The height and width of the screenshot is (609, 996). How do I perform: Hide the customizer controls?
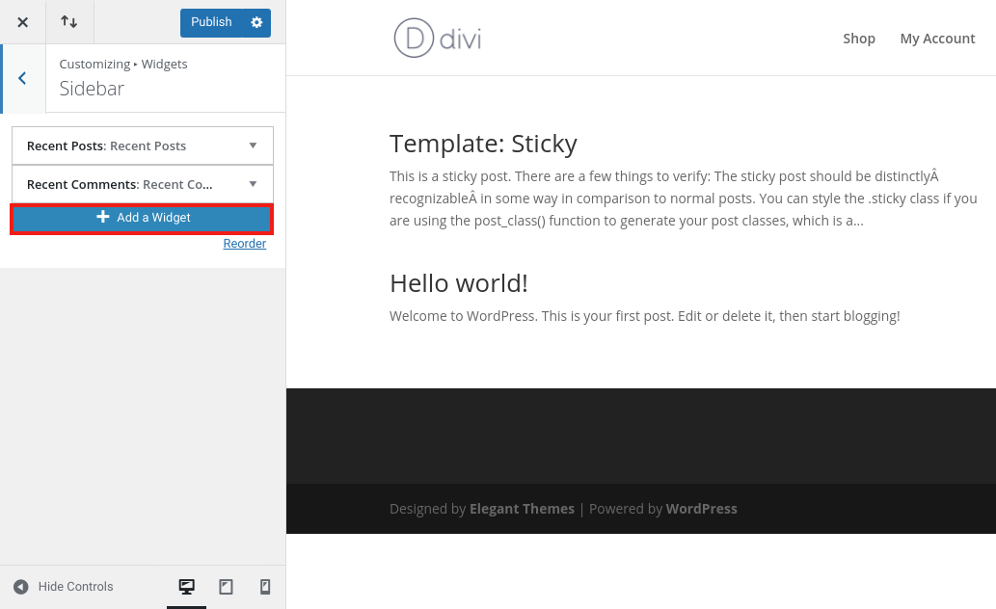pyautogui.click(x=64, y=587)
